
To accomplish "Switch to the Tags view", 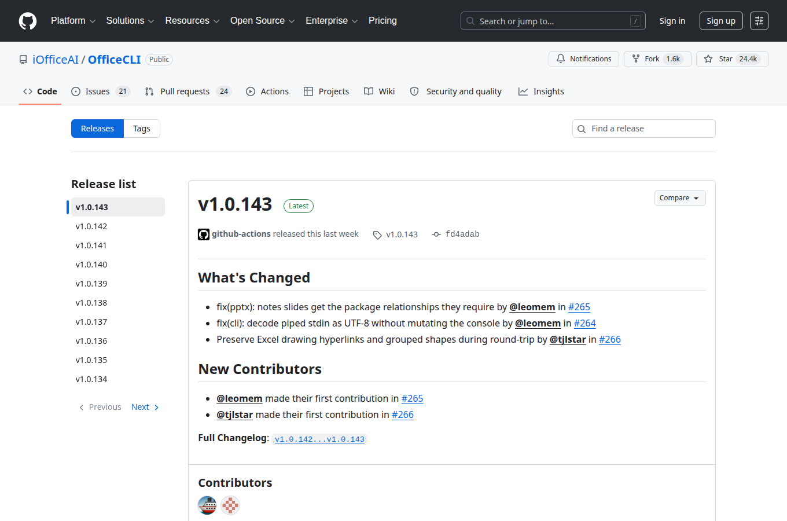I will [x=142, y=129].
